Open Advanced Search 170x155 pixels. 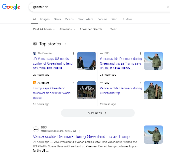tap(91, 29)
